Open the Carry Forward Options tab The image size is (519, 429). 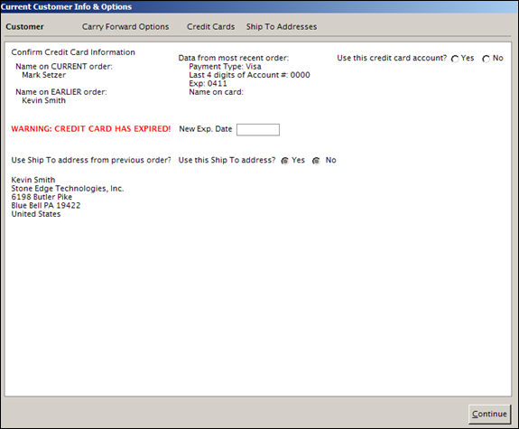coord(125,26)
